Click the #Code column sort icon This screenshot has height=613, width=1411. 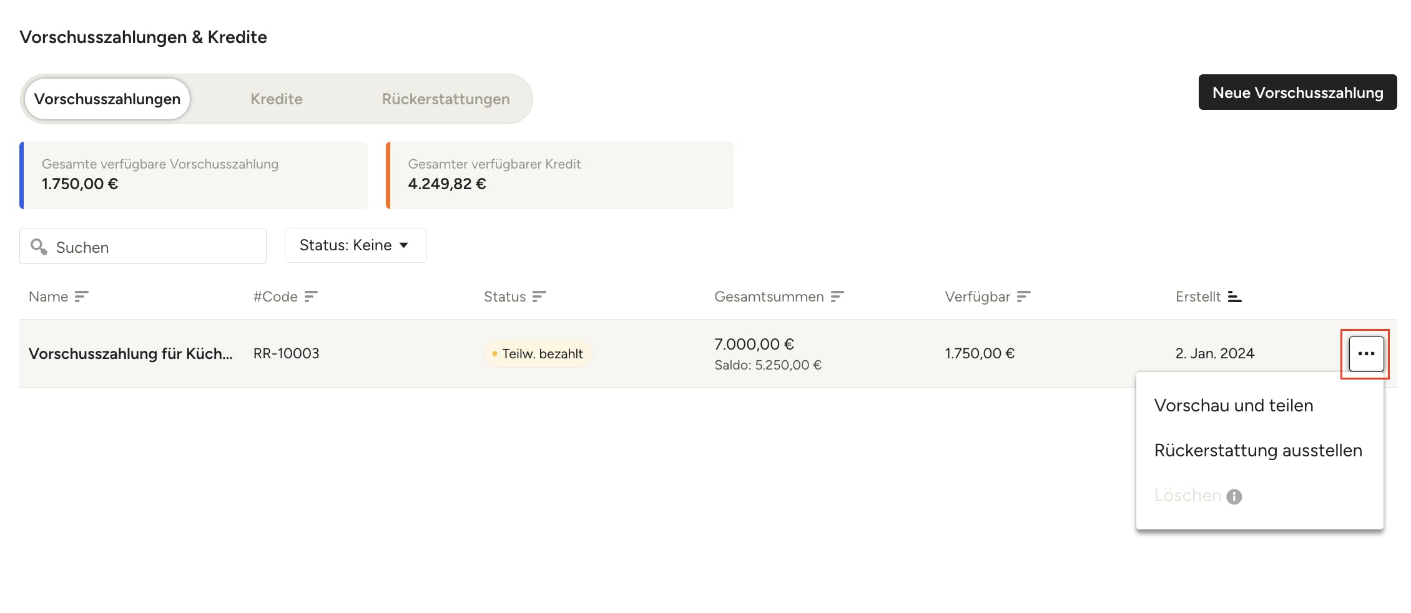[311, 297]
